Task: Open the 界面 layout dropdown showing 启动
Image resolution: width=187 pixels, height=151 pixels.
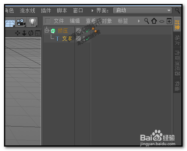Action: 143,10
